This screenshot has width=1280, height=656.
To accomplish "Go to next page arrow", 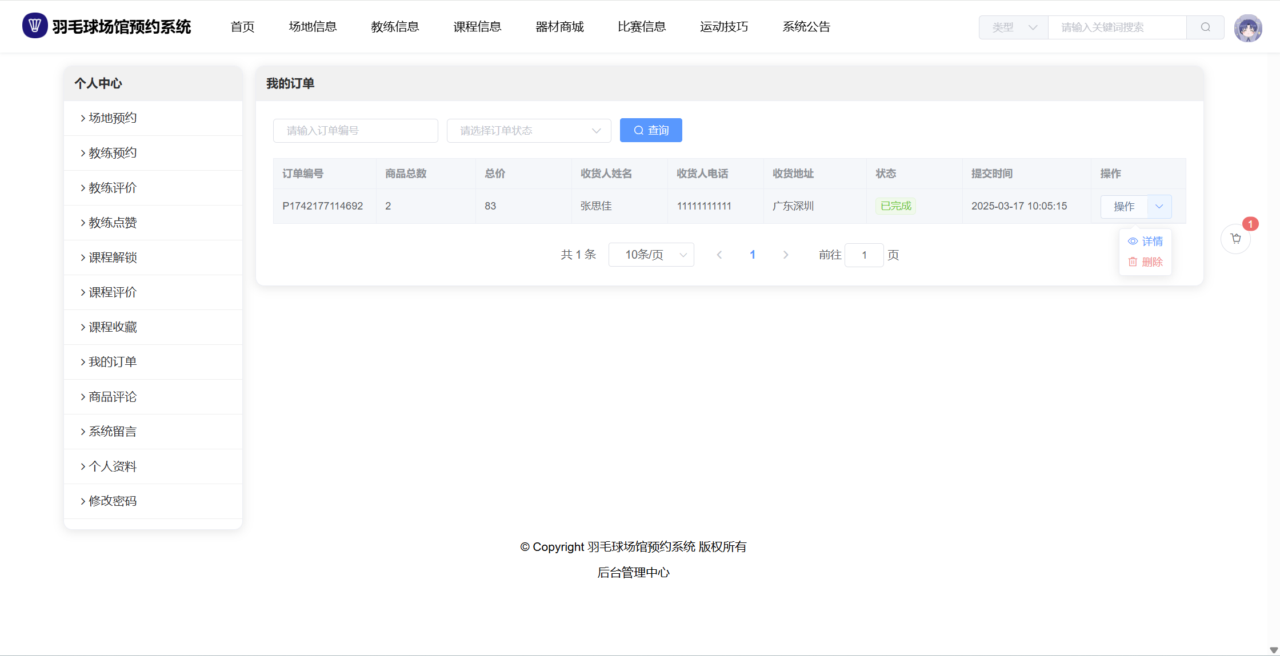I will click(786, 255).
